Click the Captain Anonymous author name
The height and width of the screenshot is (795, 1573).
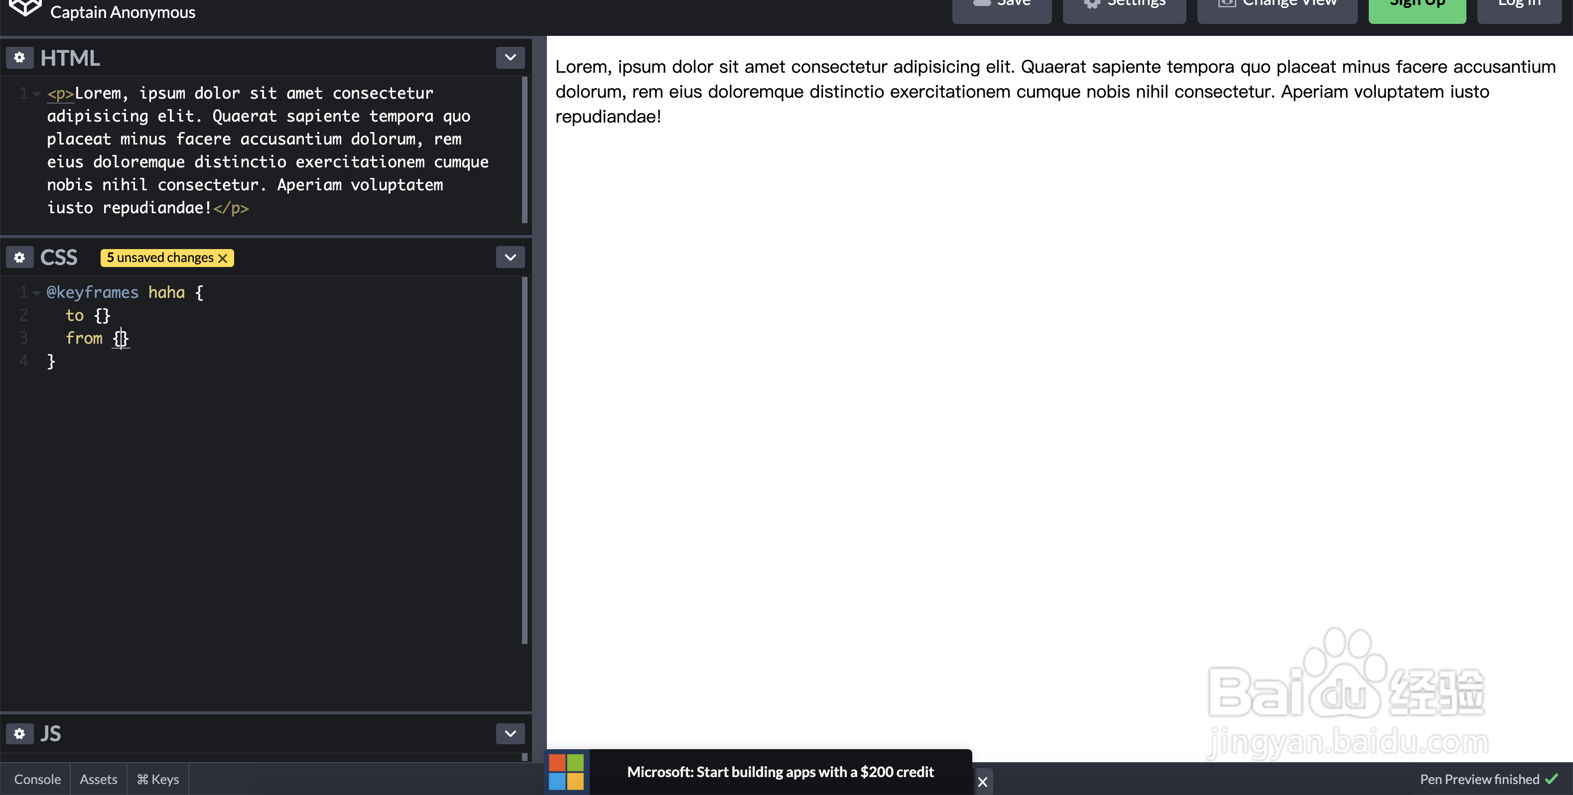123,11
